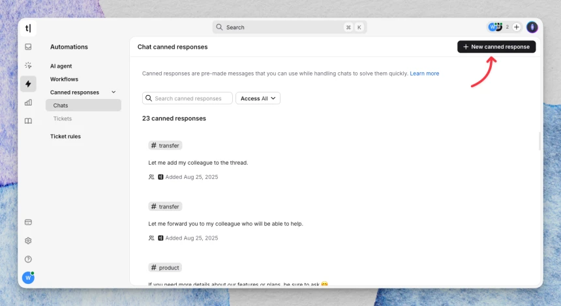Viewport: 561px width, 306px height.
Task: Click the author logo under 'add my colleague' response
Action: (x=160, y=177)
